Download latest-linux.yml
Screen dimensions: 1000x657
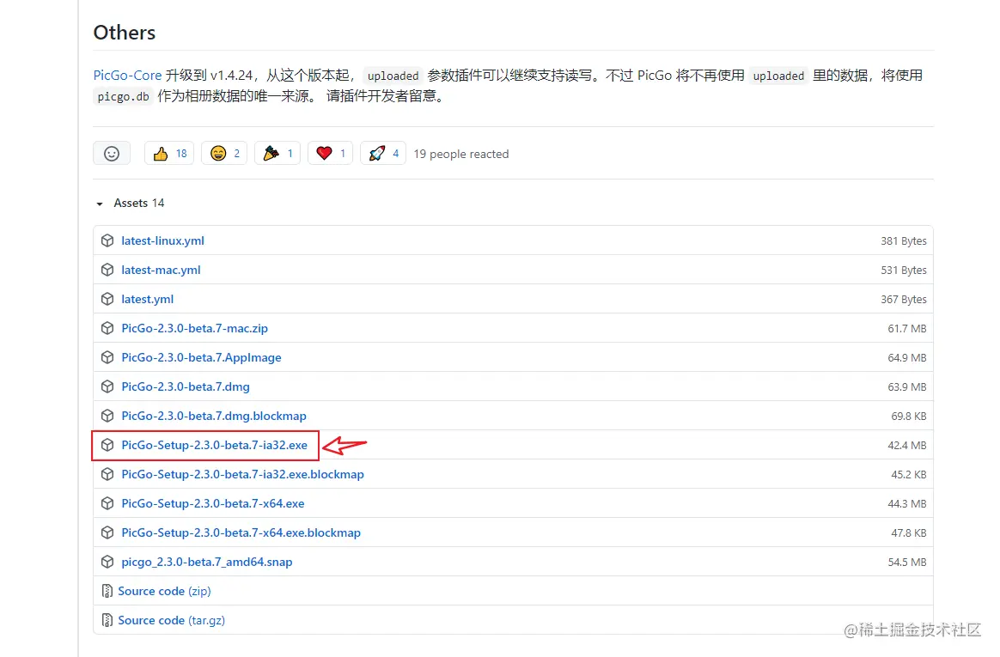tap(162, 240)
